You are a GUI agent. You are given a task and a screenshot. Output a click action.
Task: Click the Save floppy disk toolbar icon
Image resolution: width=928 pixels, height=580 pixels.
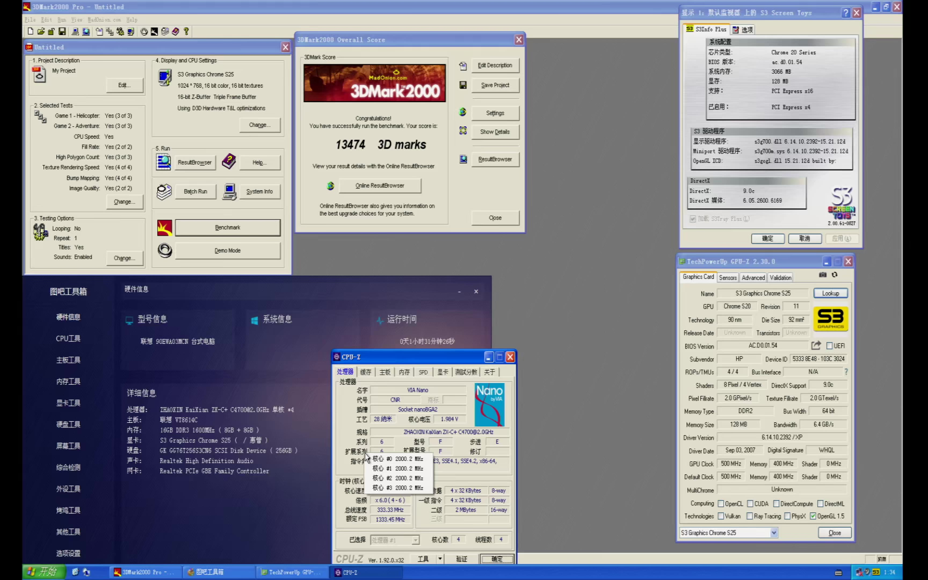click(62, 32)
